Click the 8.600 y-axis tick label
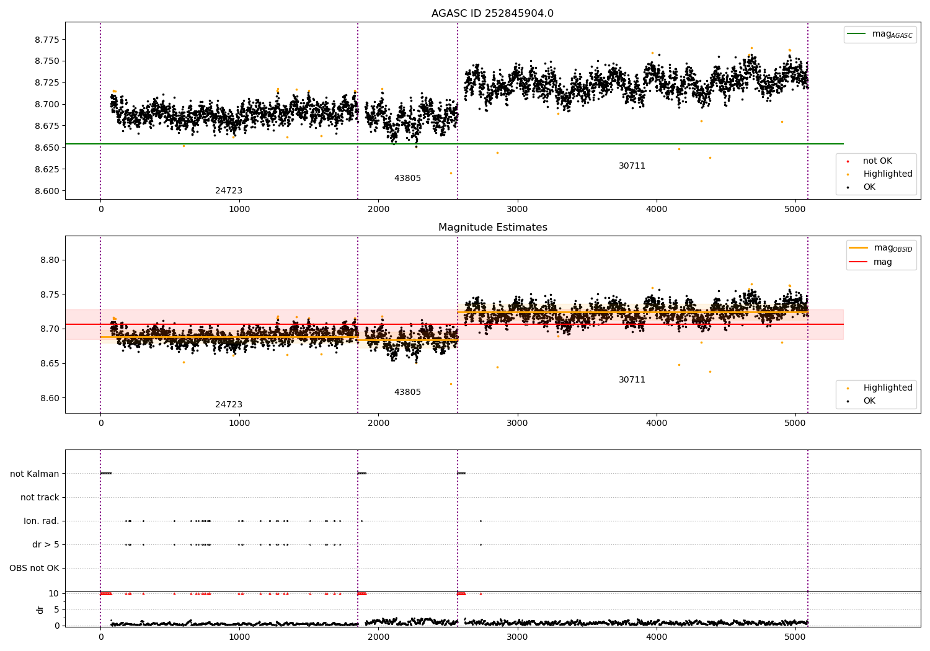The image size is (930, 651). click(47, 191)
